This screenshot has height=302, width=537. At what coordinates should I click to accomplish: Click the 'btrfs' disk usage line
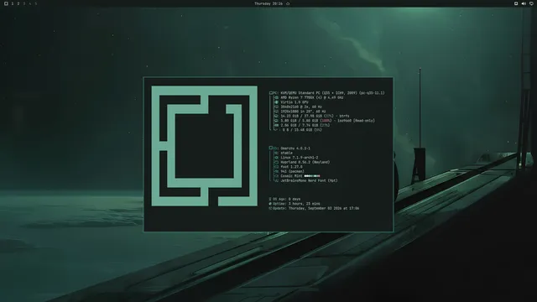pyautogui.click(x=315, y=116)
